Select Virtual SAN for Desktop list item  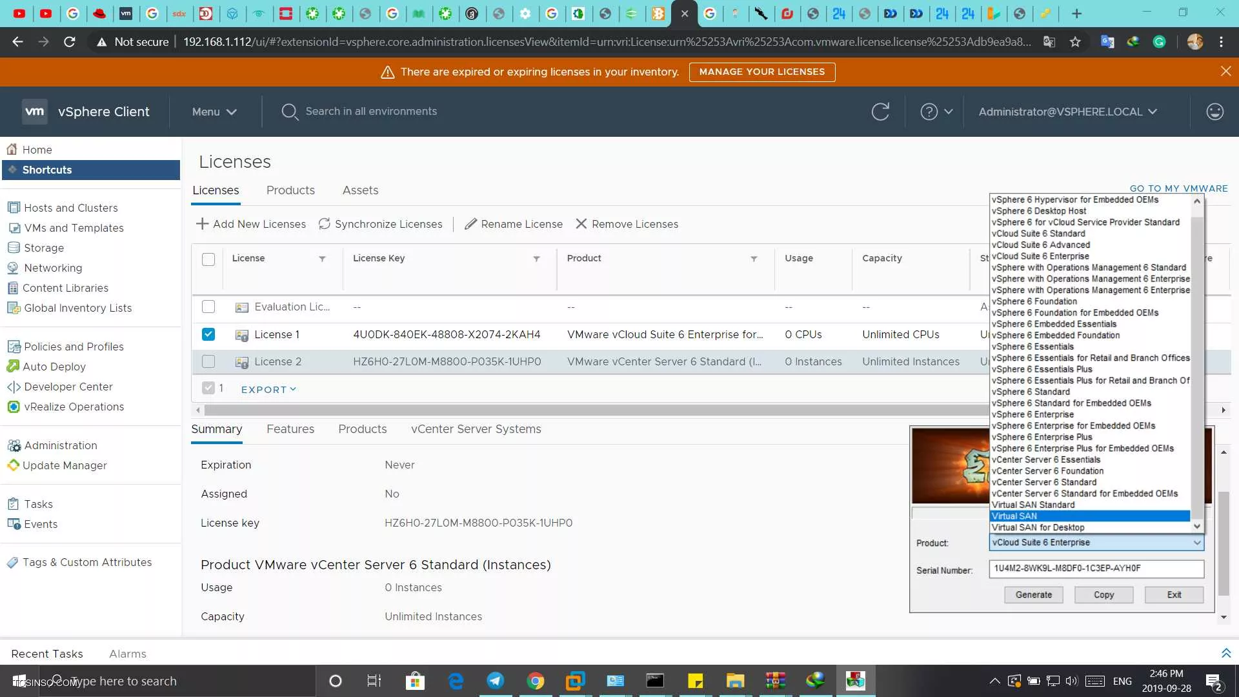click(1090, 527)
